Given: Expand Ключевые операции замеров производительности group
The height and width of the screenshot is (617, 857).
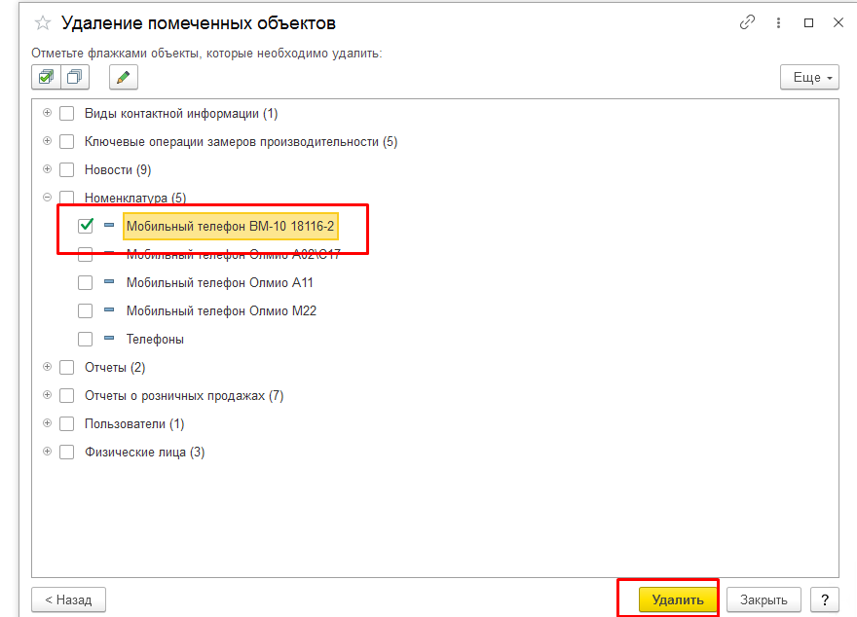Looking at the screenshot, I should pyautogui.click(x=48, y=141).
